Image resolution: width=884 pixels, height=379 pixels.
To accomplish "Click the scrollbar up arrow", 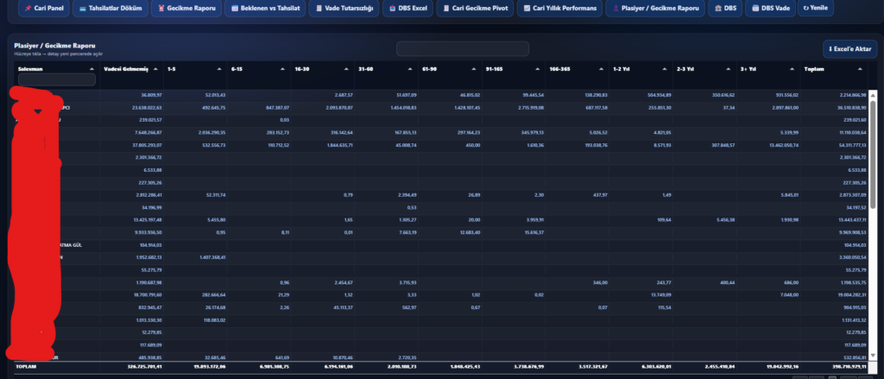I will [874, 95].
